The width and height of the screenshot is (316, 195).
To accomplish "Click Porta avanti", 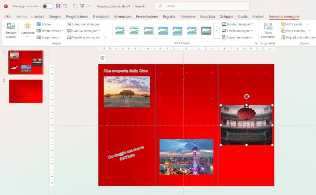I will (x=292, y=24).
